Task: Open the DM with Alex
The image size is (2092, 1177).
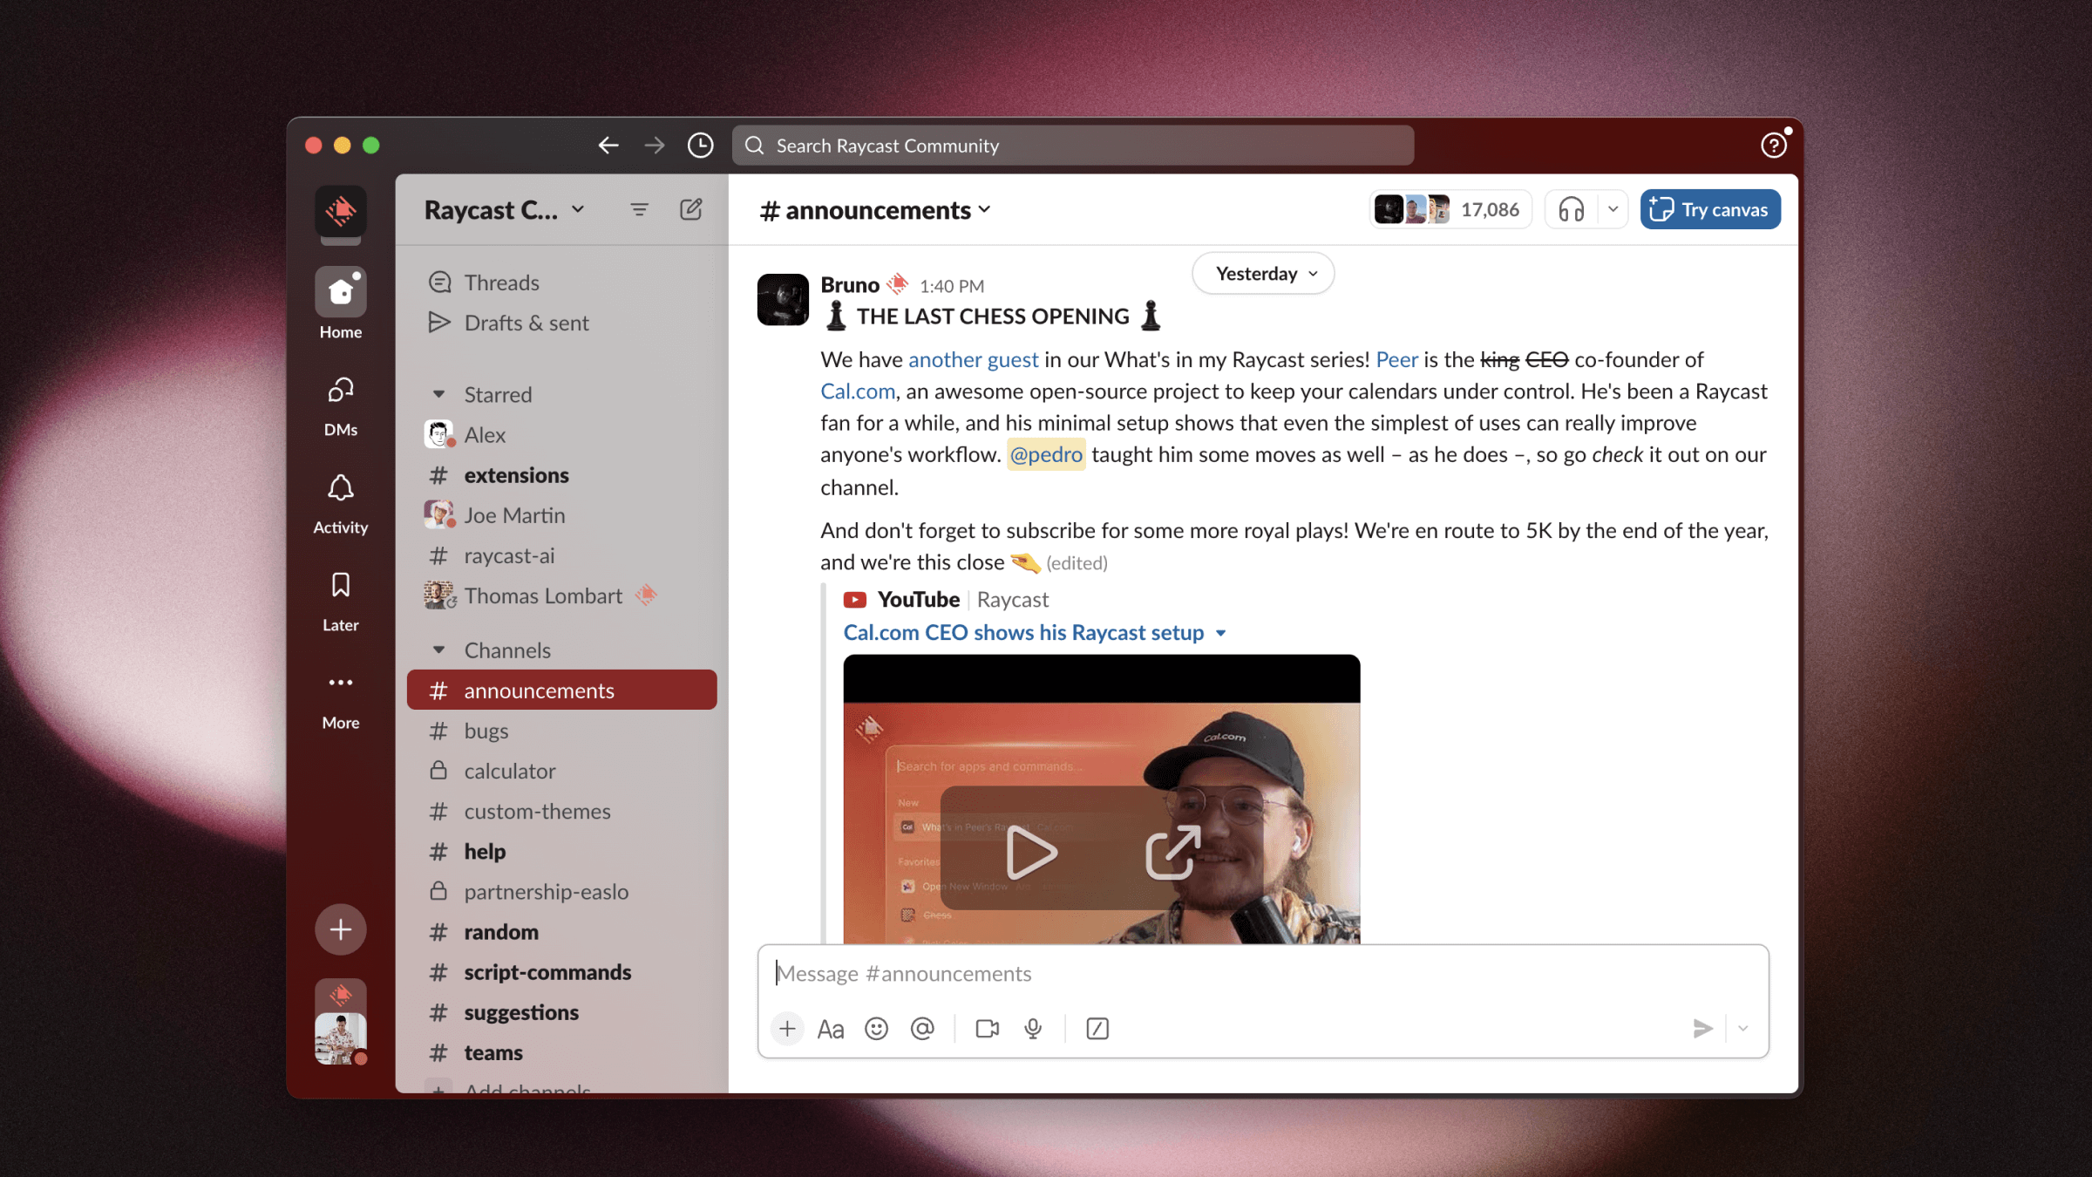Action: point(561,434)
